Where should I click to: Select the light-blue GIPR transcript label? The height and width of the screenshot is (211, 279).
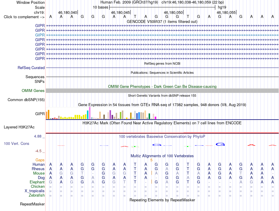[x=40, y=35]
